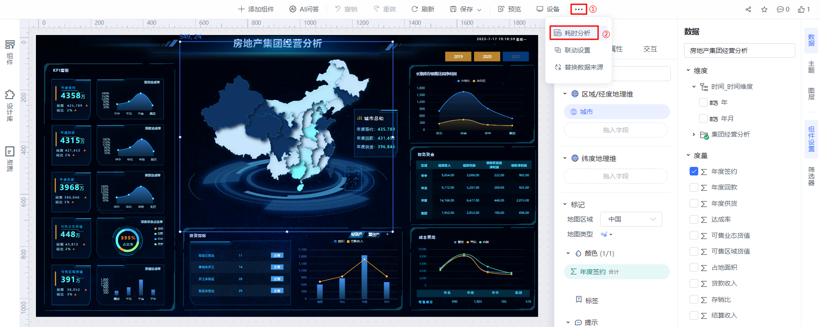Image resolution: width=821 pixels, height=327 pixels.
Task: Switch to the 交互 tab
Action: point(650,49)
